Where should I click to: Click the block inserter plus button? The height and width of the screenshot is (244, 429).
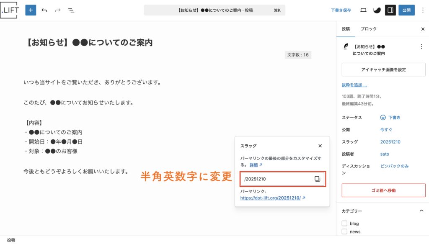pyautogui.click(x=31, y=10)
